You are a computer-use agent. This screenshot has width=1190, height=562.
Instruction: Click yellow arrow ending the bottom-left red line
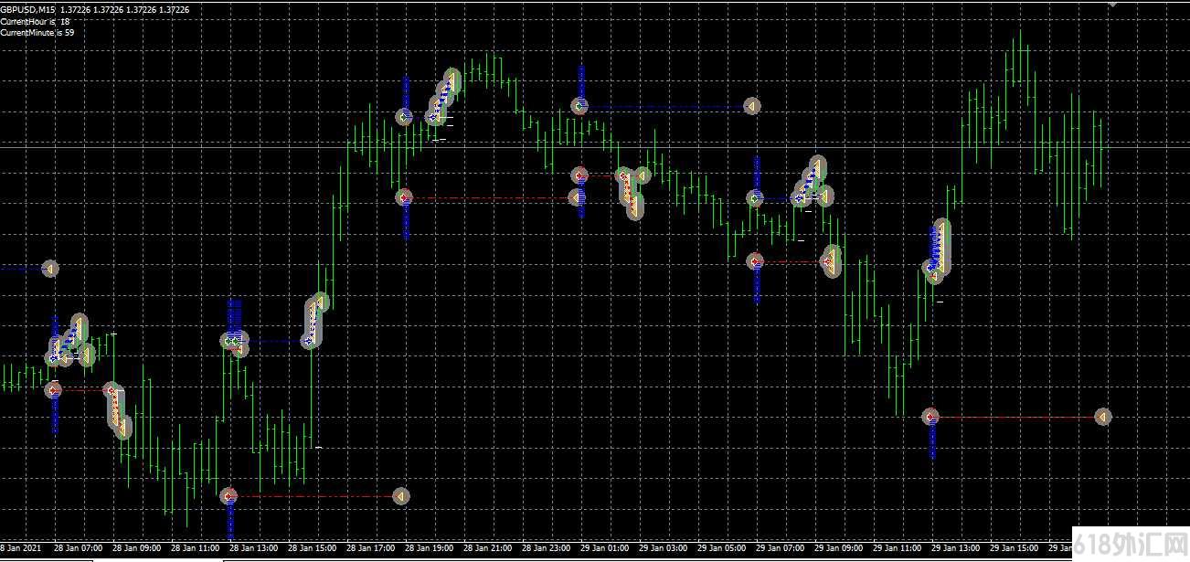400,496
